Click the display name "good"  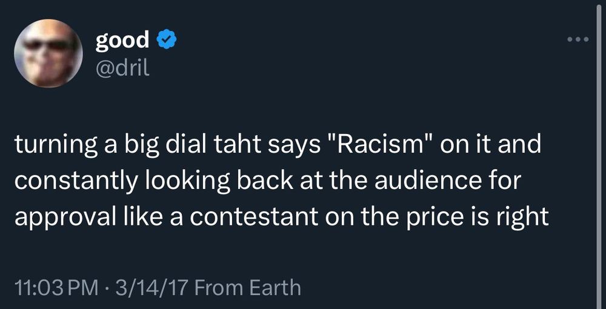coord(122,40)
